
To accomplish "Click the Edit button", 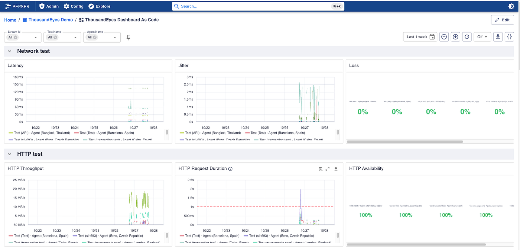I will pyautogui.click(x=502, y=20).
